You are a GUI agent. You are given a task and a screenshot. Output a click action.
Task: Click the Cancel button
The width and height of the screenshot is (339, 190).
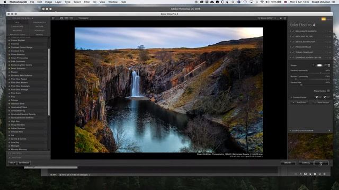click(306, 163)
